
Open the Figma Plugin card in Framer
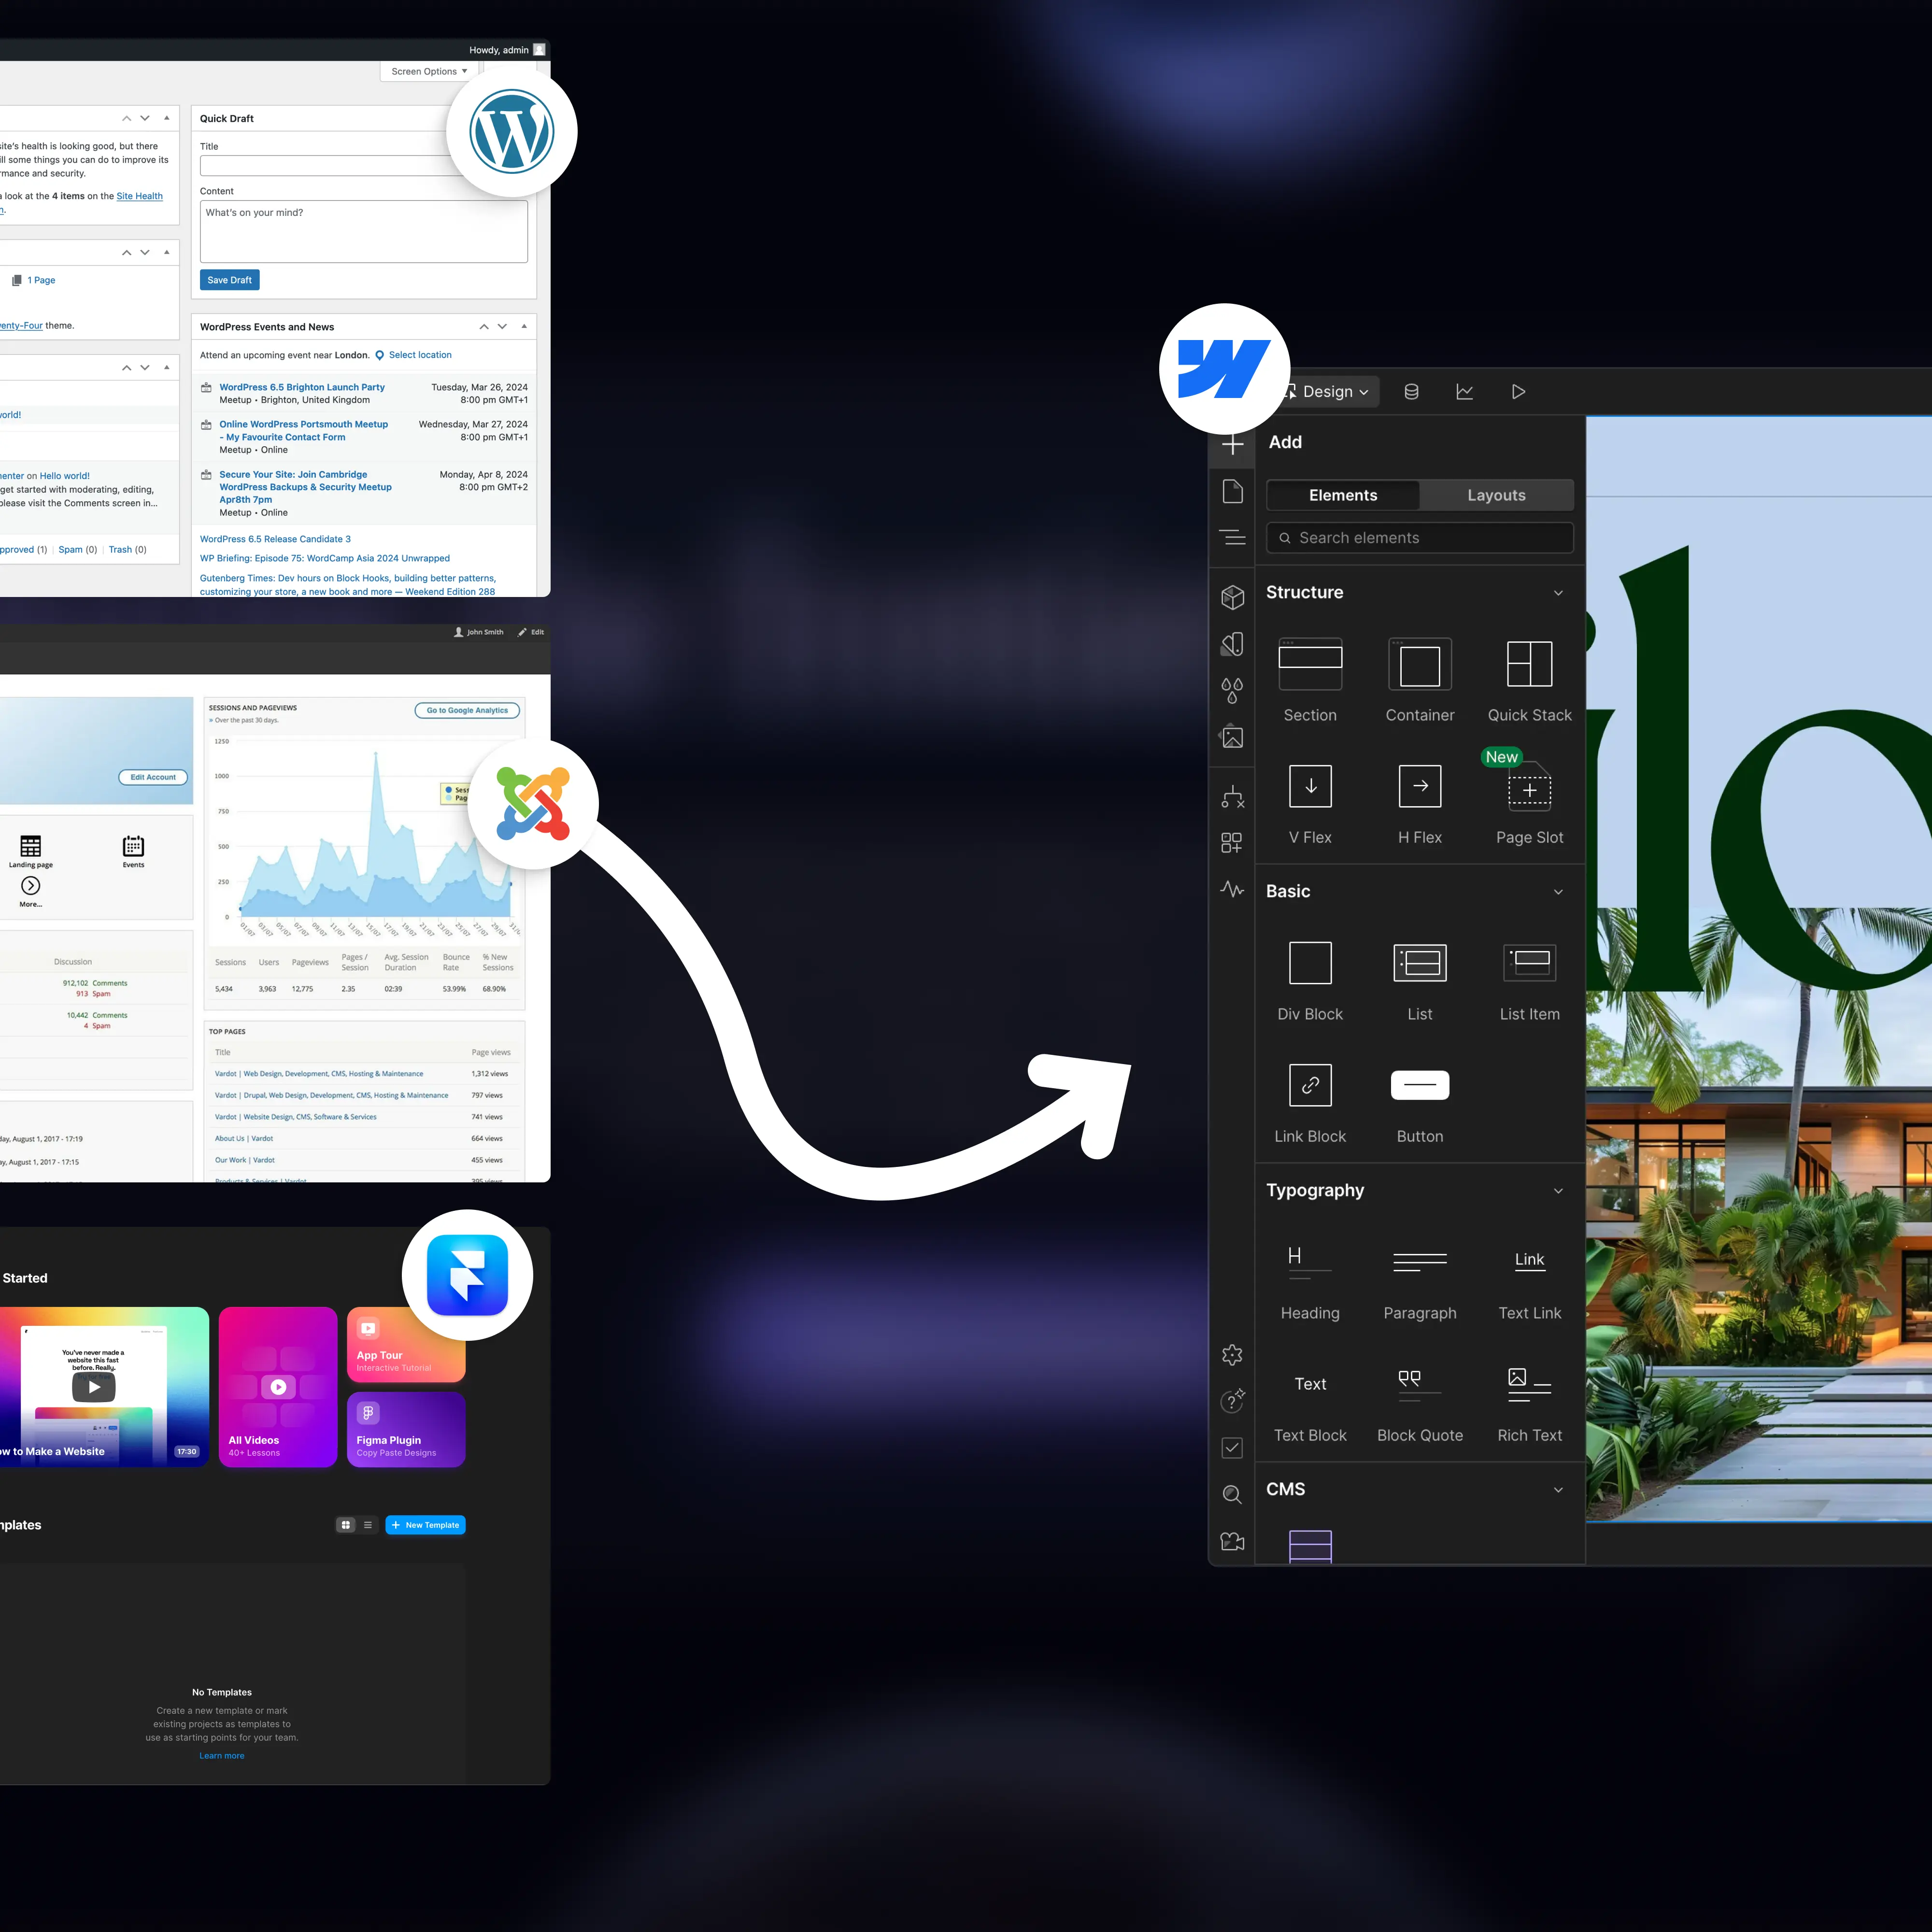pos(406,1429)
